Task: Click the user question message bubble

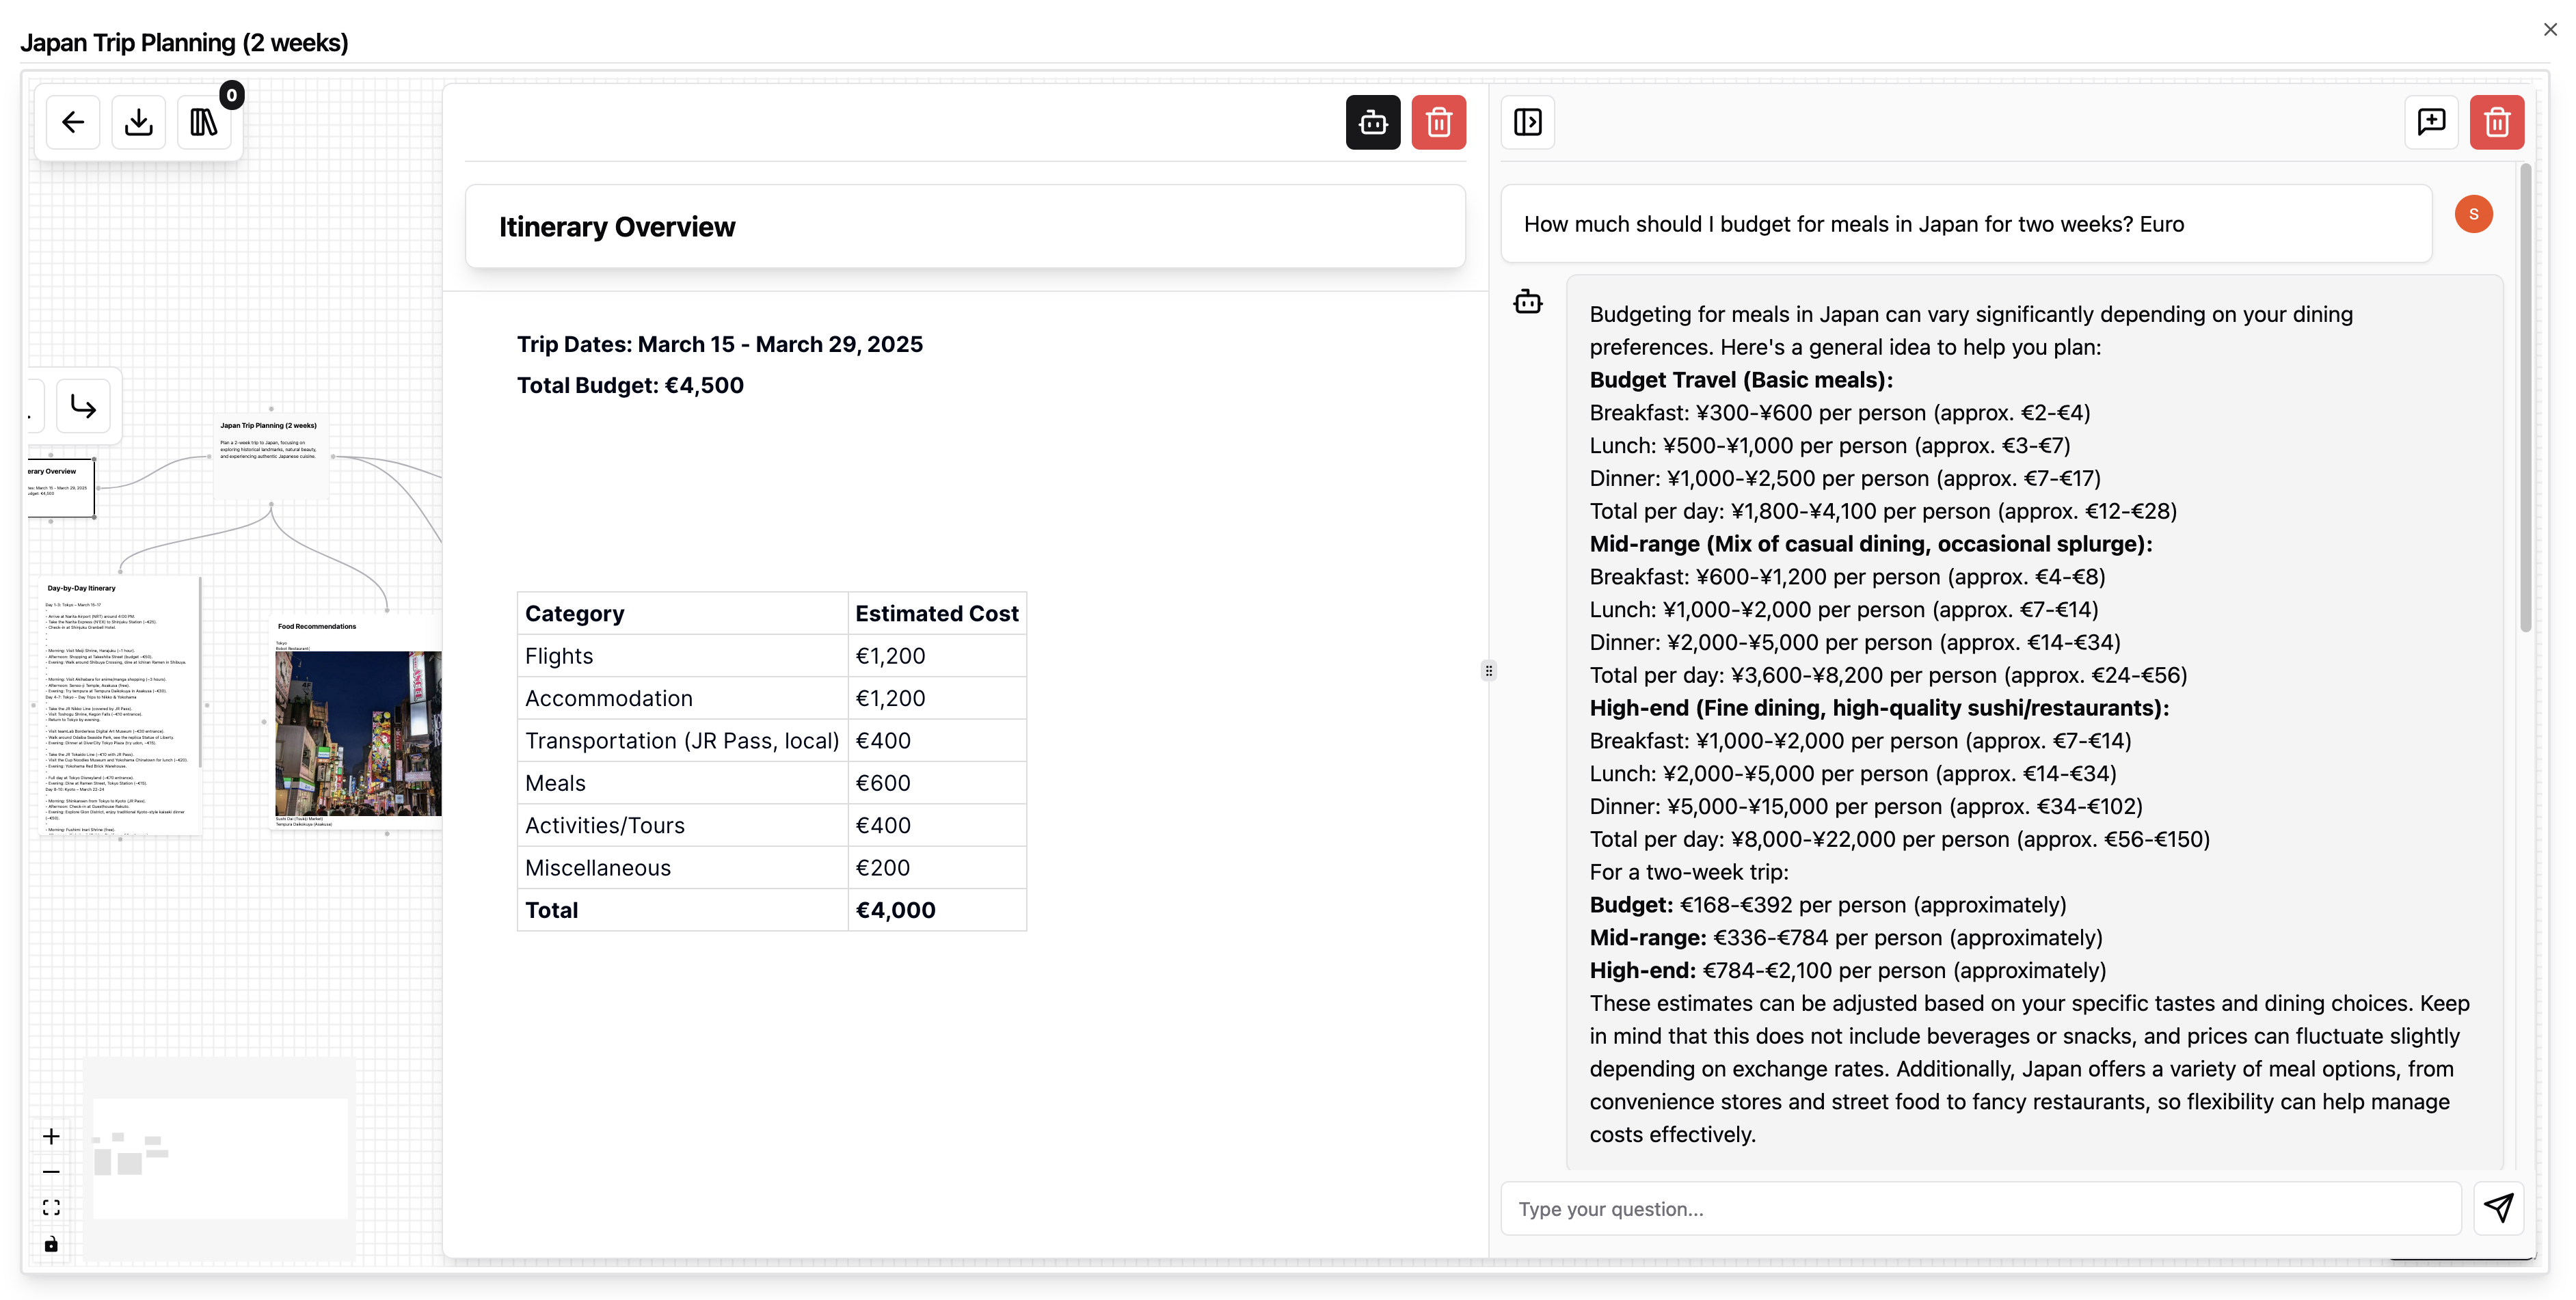Action: (1966, 224)
